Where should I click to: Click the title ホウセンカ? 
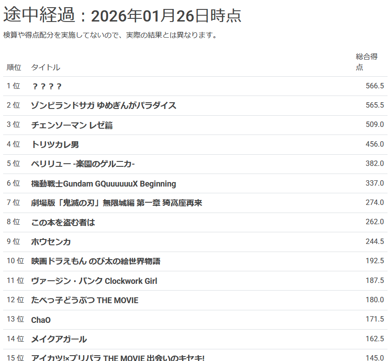pyautogui.click(x=51, y=242)
